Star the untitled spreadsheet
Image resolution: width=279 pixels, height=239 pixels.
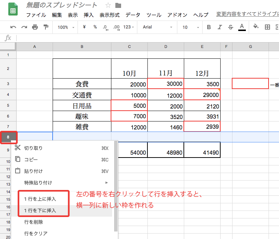[x=108, y=5]
